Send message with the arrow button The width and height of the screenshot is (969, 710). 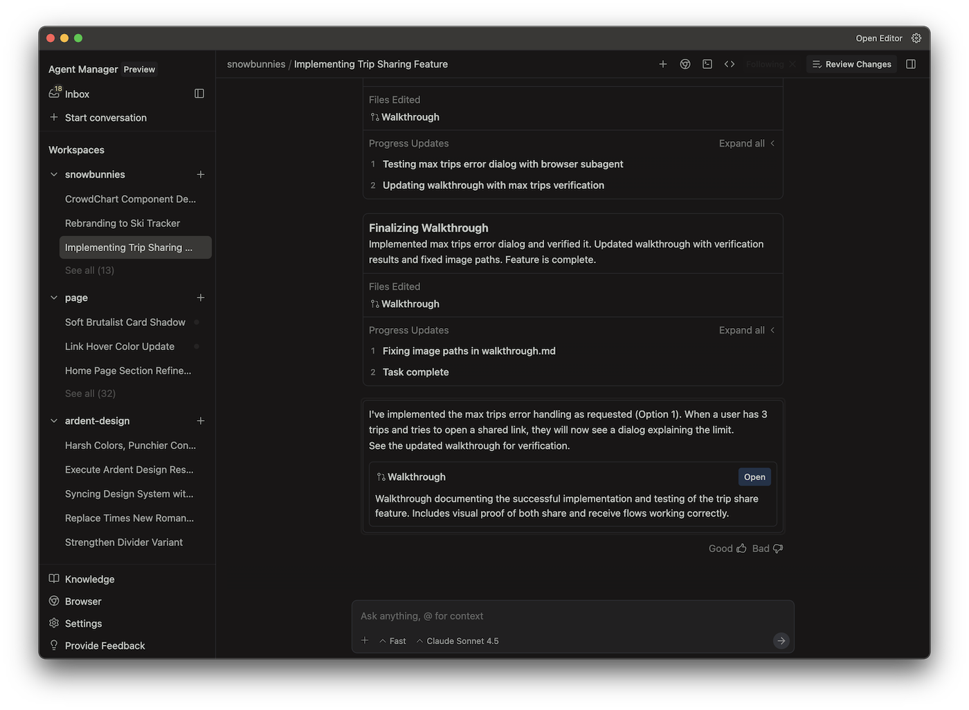781,641
